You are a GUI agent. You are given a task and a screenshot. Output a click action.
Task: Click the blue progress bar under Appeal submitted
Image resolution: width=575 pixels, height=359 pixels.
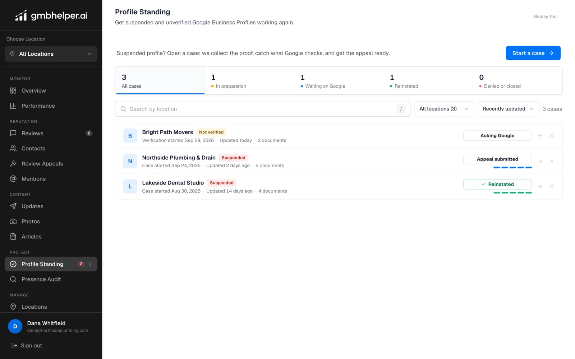tap(512, 168)
